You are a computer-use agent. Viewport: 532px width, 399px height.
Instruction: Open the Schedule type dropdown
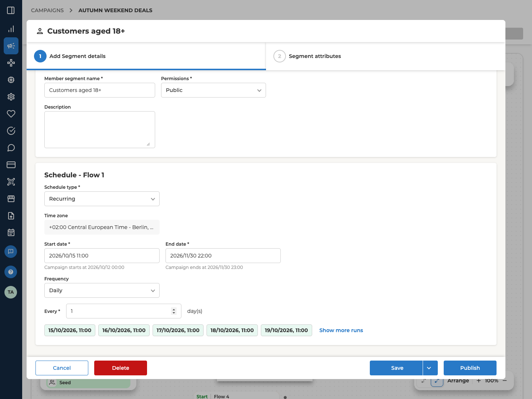pyautogui.click(x=102, y=199)
